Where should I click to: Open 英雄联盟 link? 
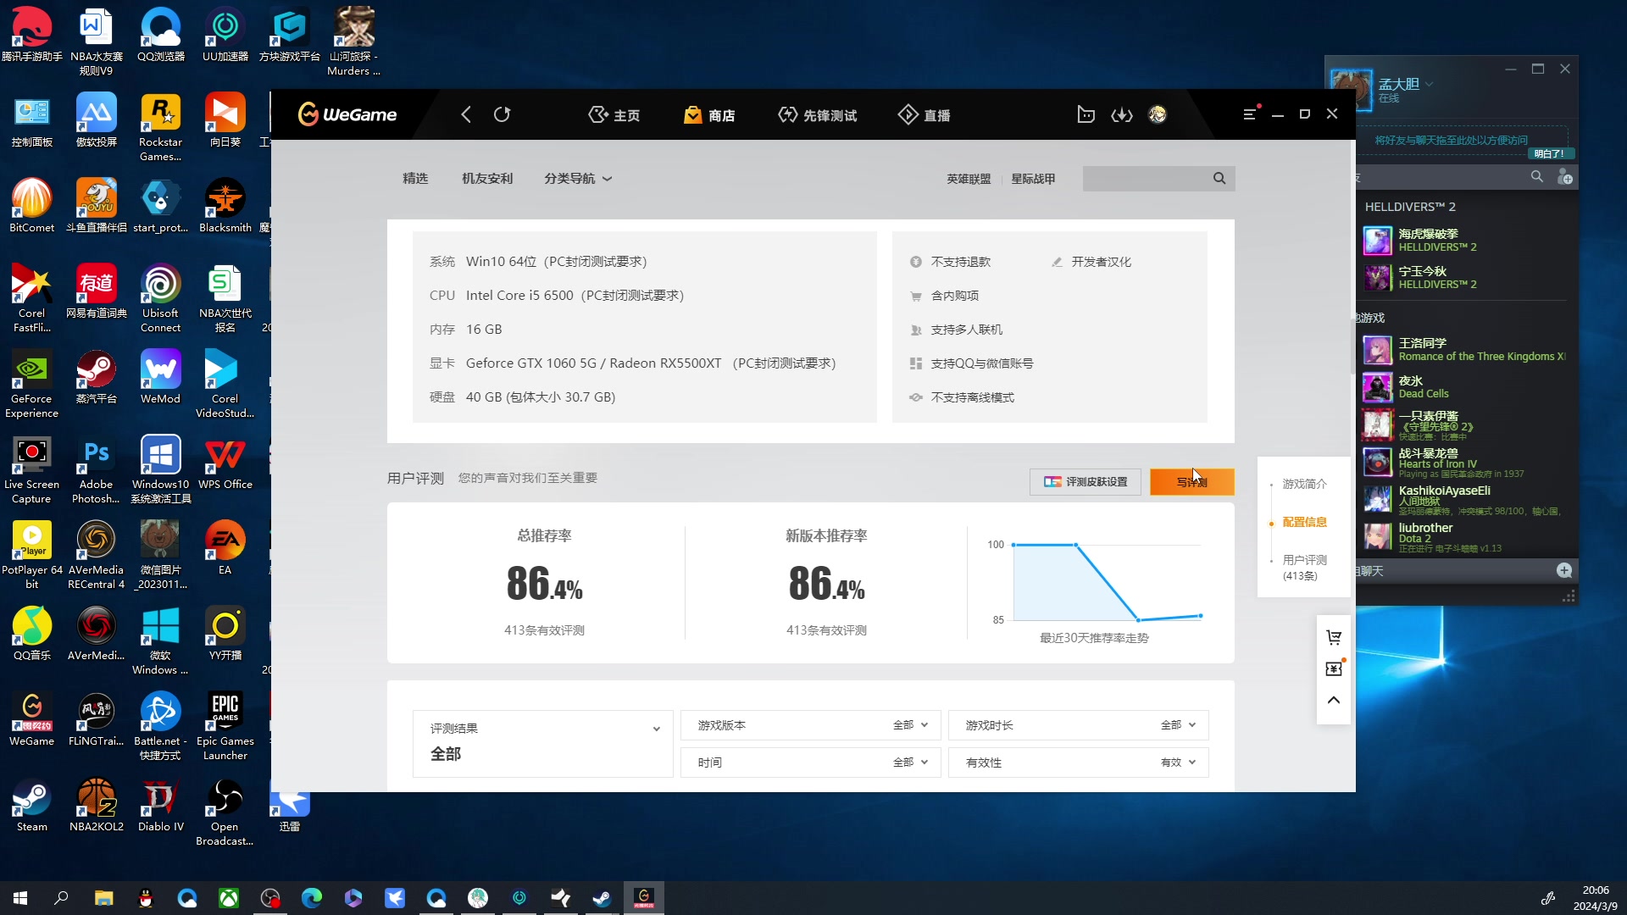coord(969,179)
